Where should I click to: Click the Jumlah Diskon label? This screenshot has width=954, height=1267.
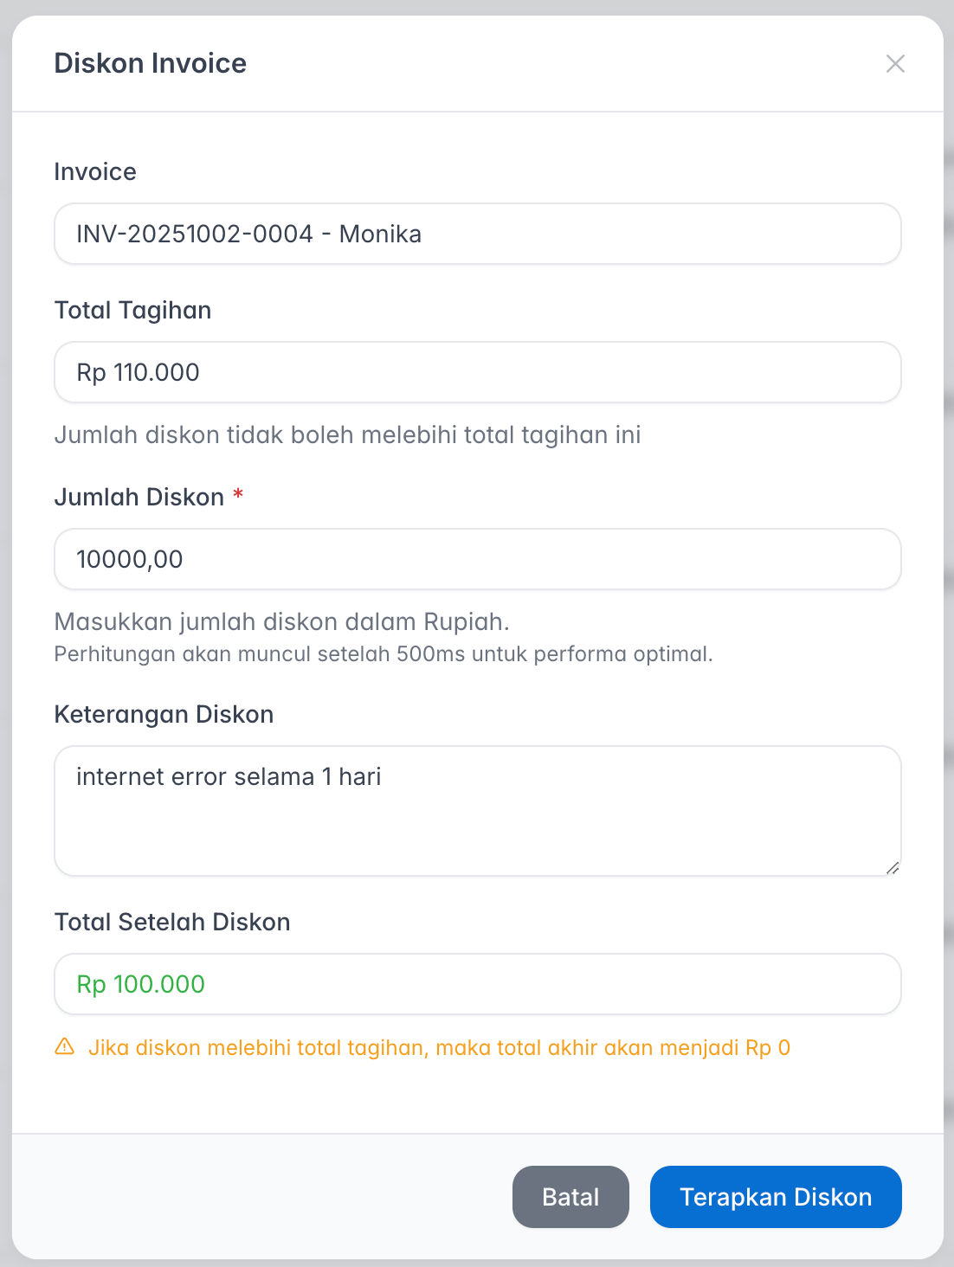(139, 496)
